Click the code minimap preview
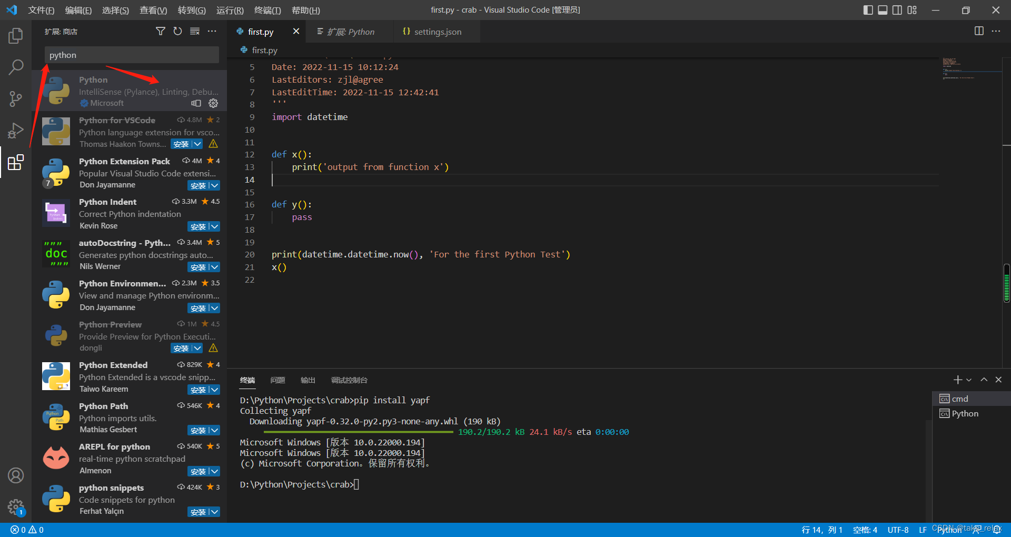This screenshot has height=537, width=1011. [x=971, y=68]
